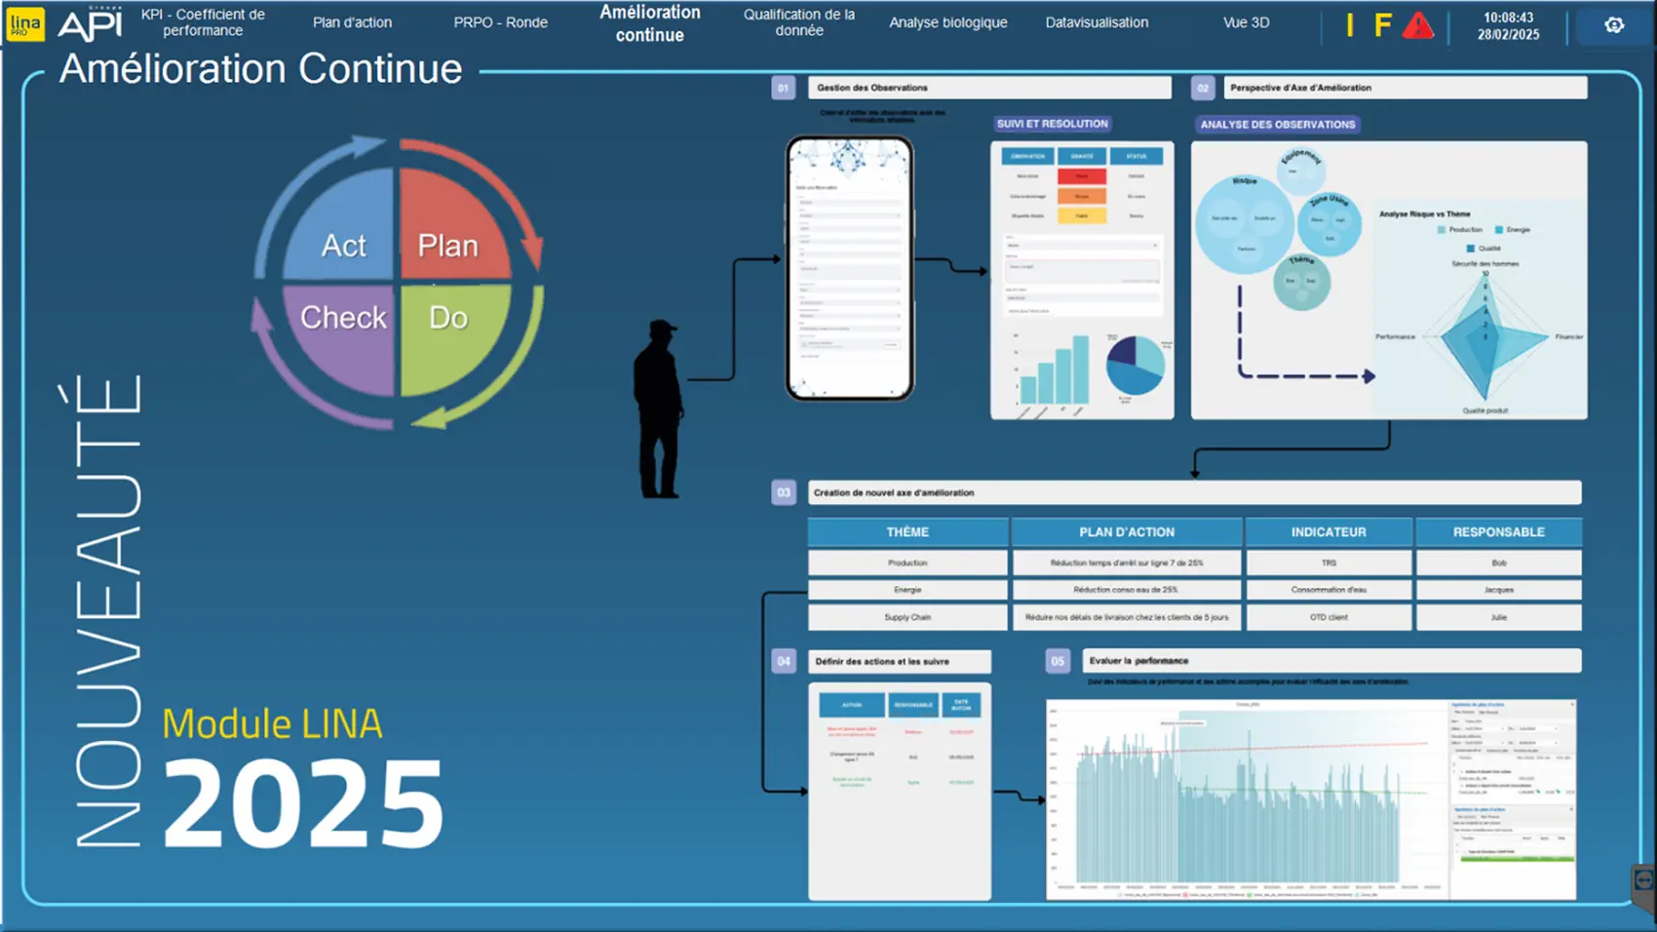Viewport: 1657px width, 932px height.
Task: Open the performance evaluation chart thumbnail
Action: [1310, 798]
